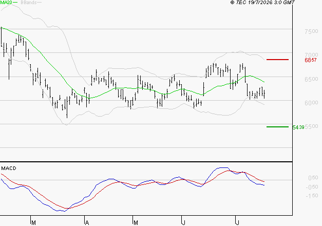Click the A month marker
Screen dimensions: 322x226
coord(87,223)
